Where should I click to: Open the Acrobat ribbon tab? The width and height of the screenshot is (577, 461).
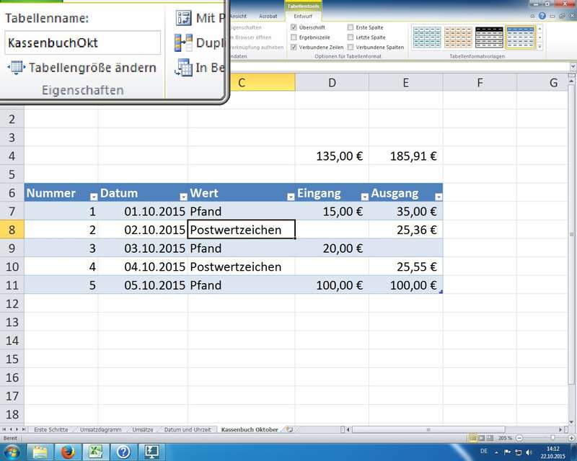point(268,16)
